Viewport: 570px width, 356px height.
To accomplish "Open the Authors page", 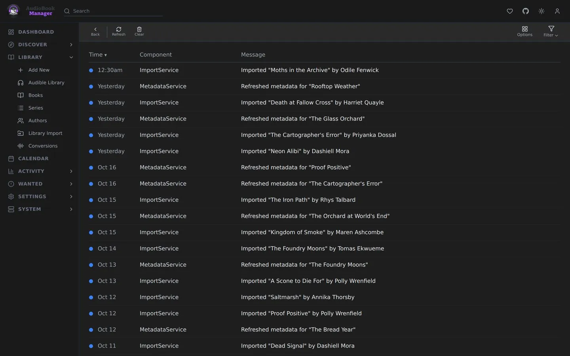I will click(x=38, y=121).
